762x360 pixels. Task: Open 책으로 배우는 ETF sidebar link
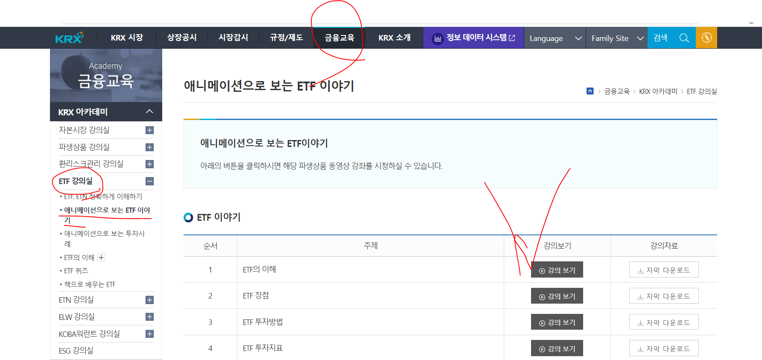[90, 284]
